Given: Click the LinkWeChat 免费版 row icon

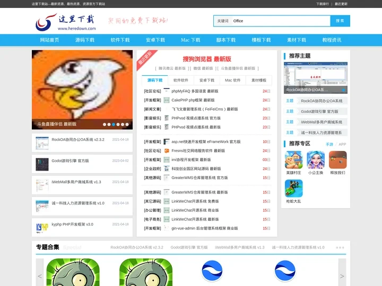Looking at the screenshot, I should click(167, 201).
